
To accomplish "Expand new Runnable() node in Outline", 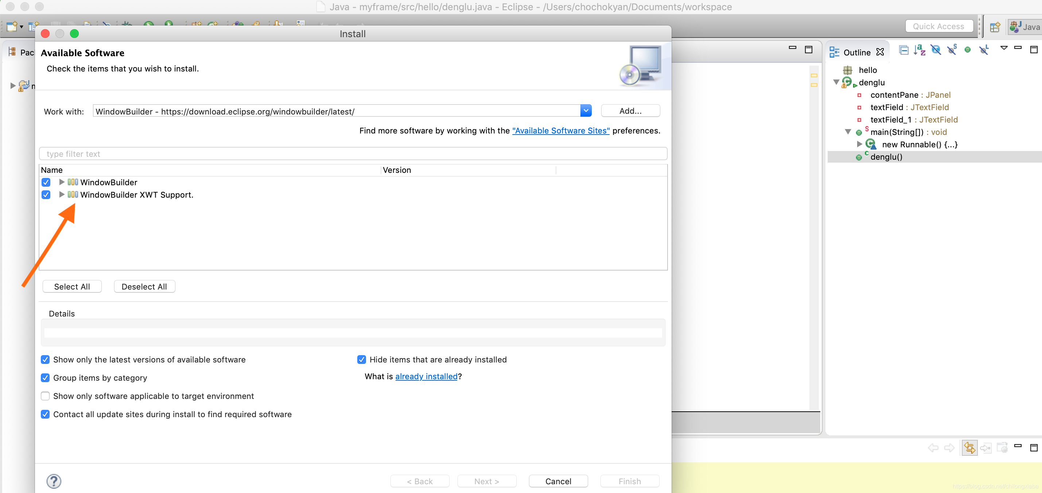I will 859,144.
